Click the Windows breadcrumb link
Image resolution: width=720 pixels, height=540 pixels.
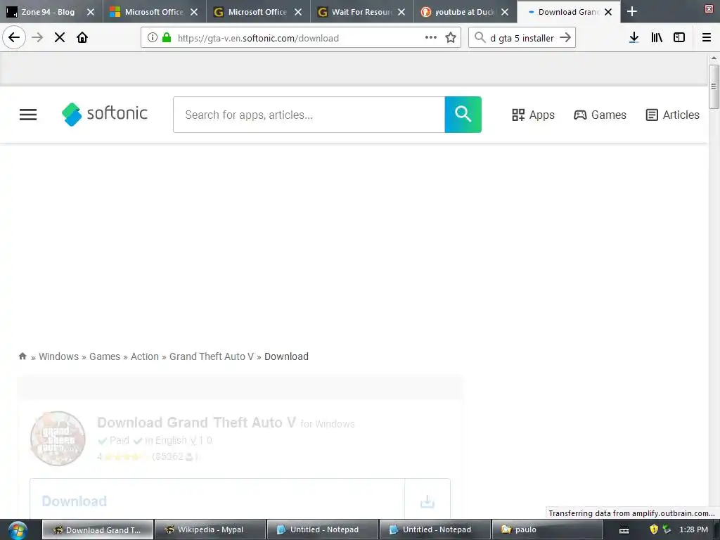(x=59, y=356)
